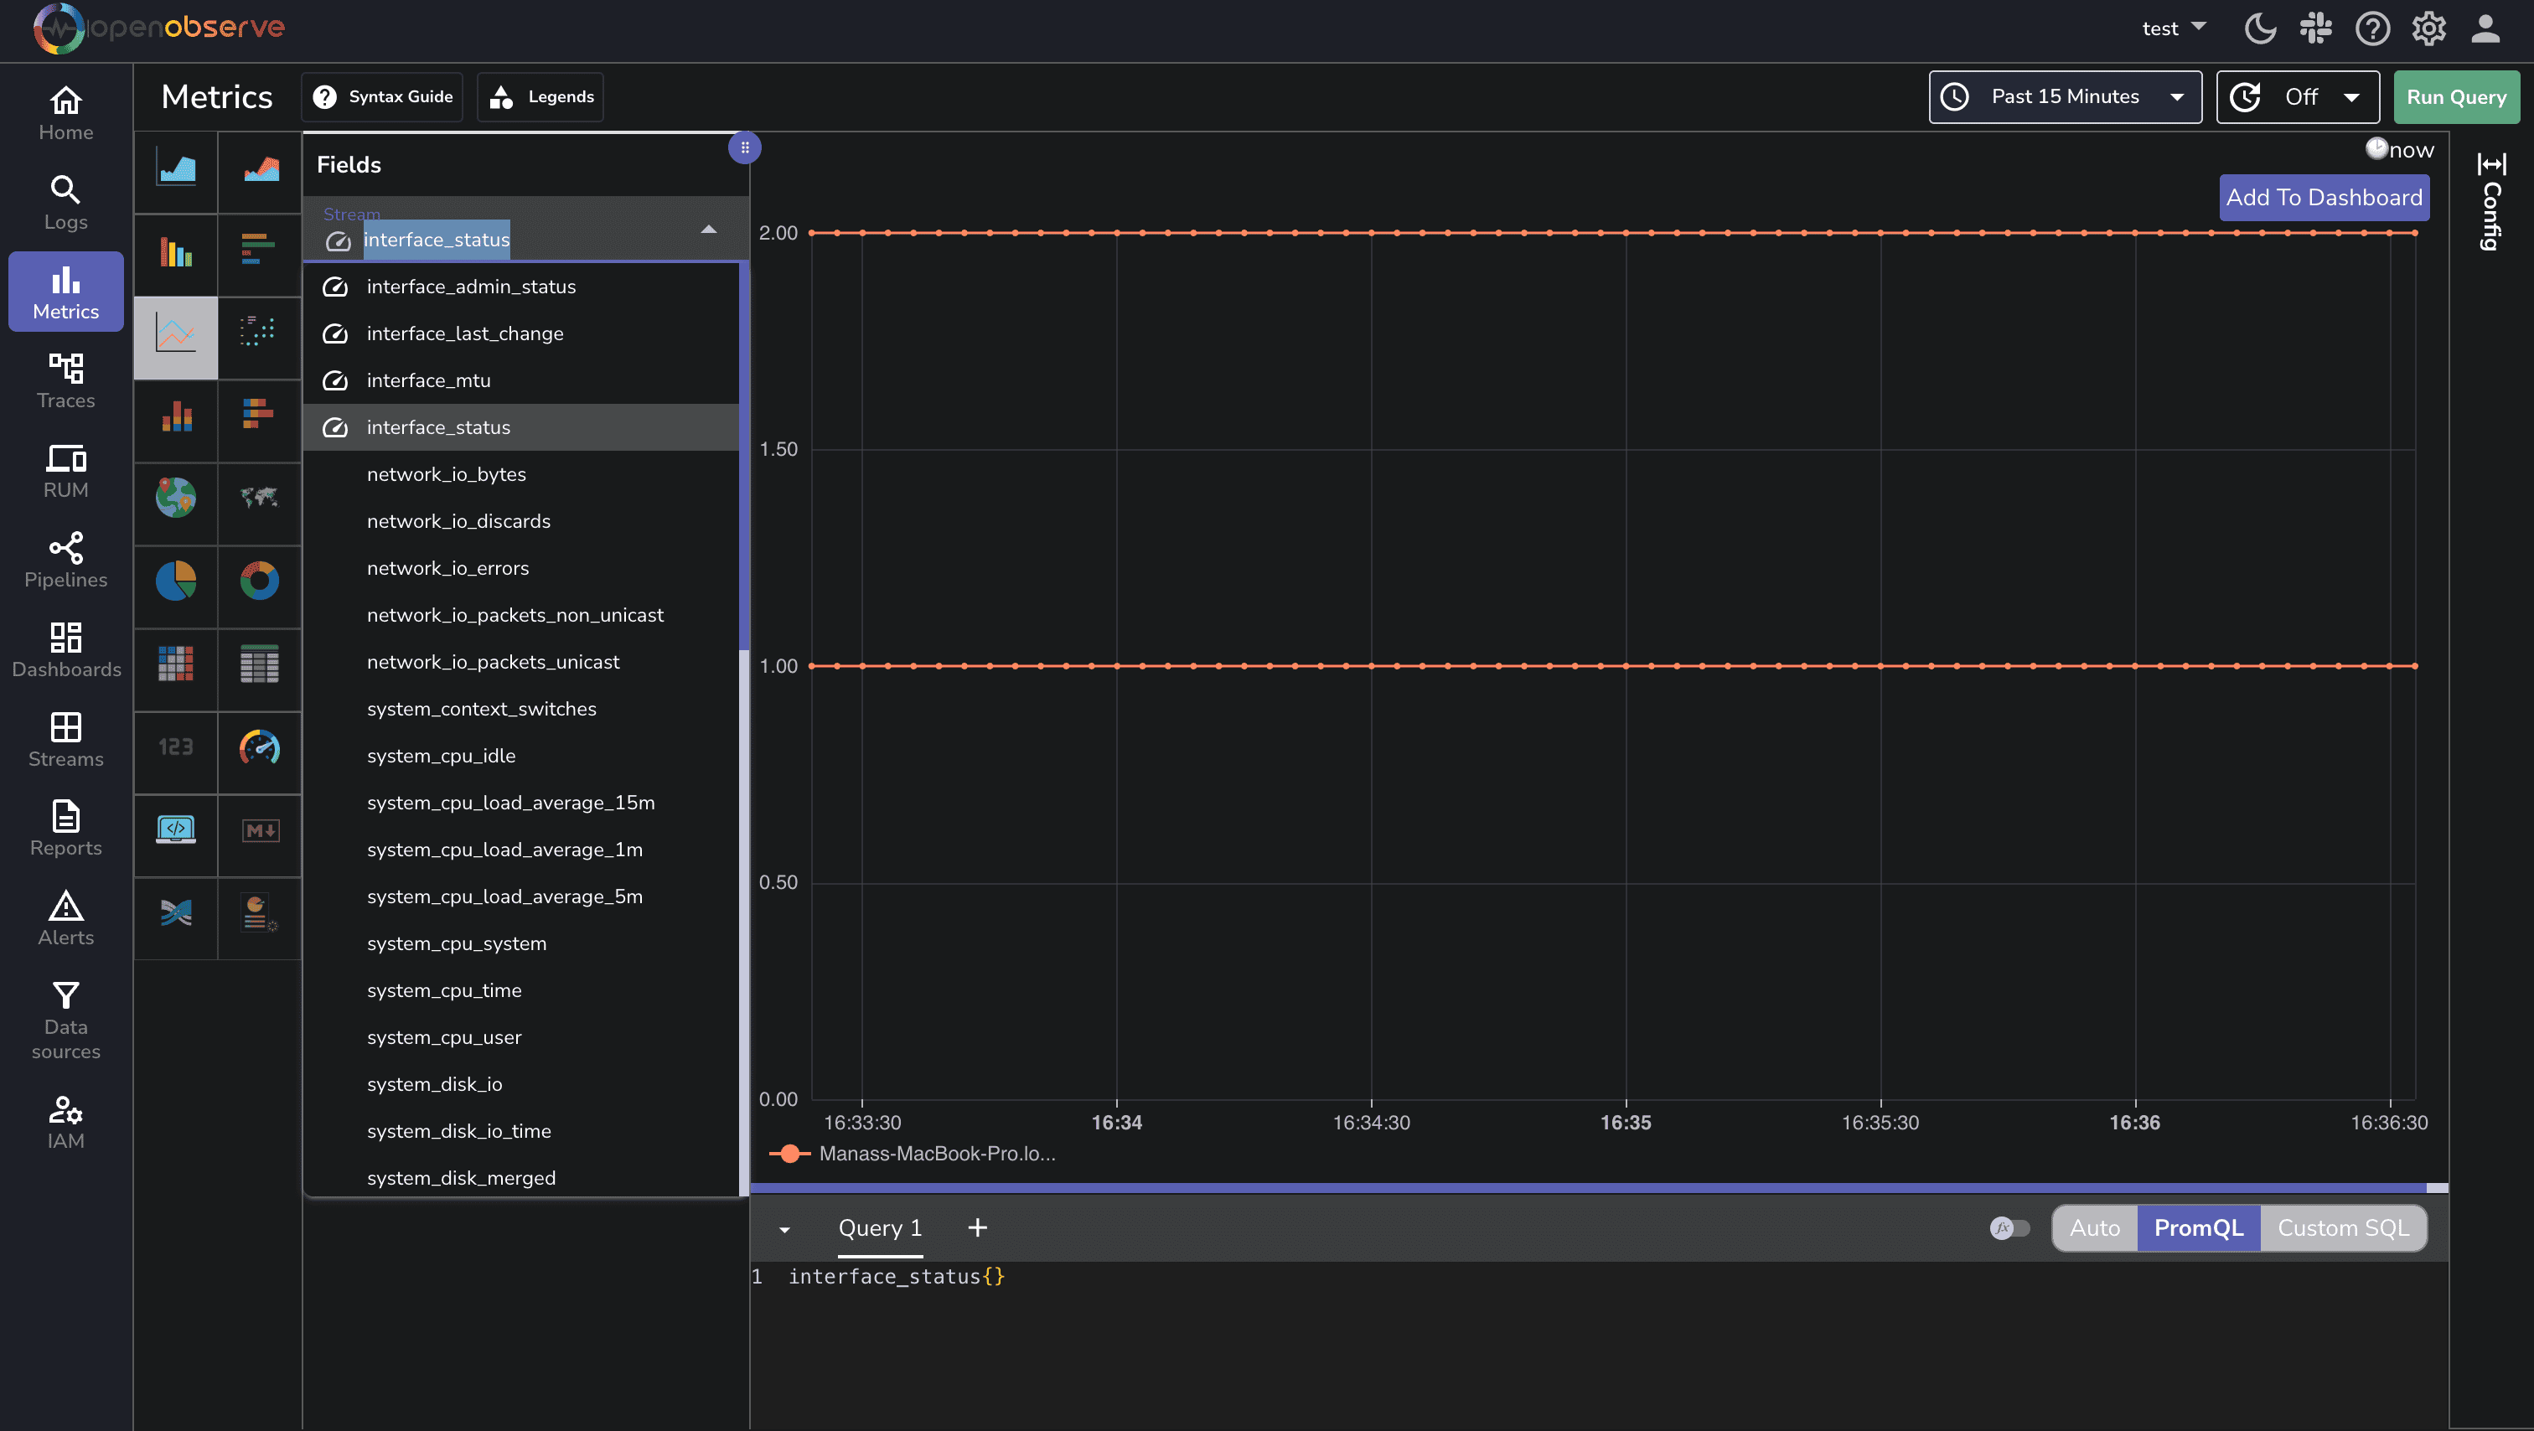Click the Run Query button
The width and height of the screenshot is (2534, 1431).
pos(2455,96)
